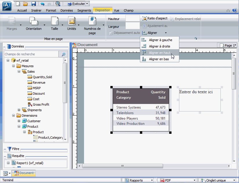Collapse the Dimensions folder

[13, 115]
